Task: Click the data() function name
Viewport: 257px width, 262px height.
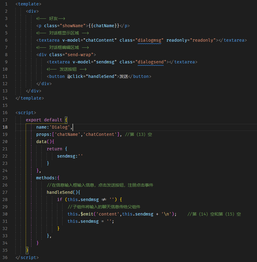Action: point(41,142)
